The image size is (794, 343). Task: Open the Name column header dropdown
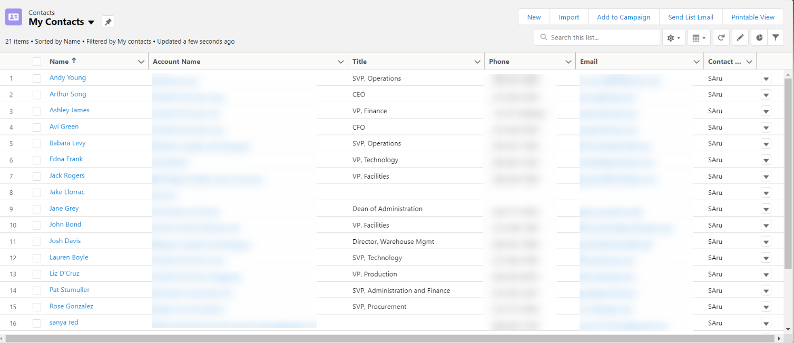coord(141,61)
